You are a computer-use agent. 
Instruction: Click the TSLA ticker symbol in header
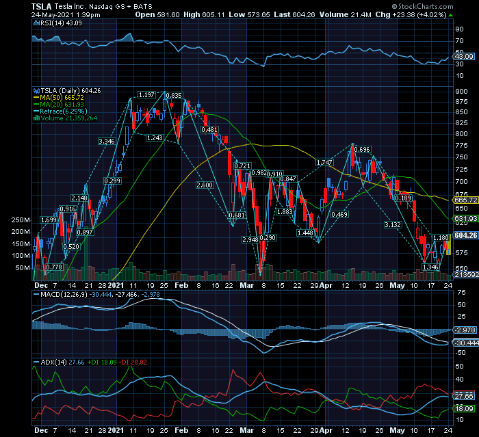(42, 6)
